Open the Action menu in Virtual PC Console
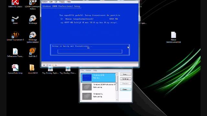This screenshot has width=207, height=116. tap(88, 71)
